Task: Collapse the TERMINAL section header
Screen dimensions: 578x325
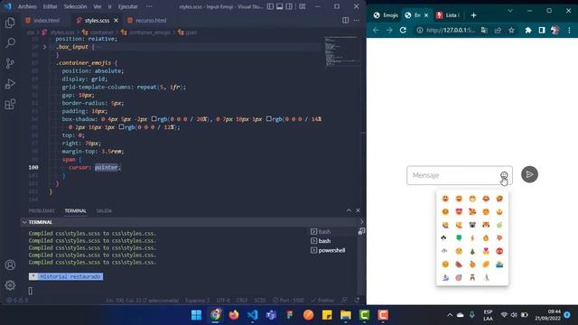Action: tap(24, 222)
